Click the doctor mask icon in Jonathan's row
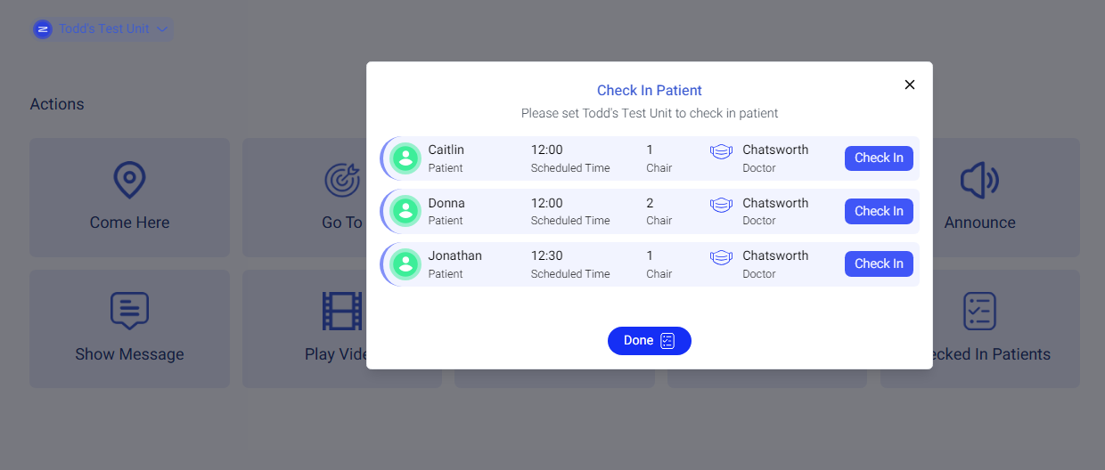The image size is (1105, 470). [721, 257]
